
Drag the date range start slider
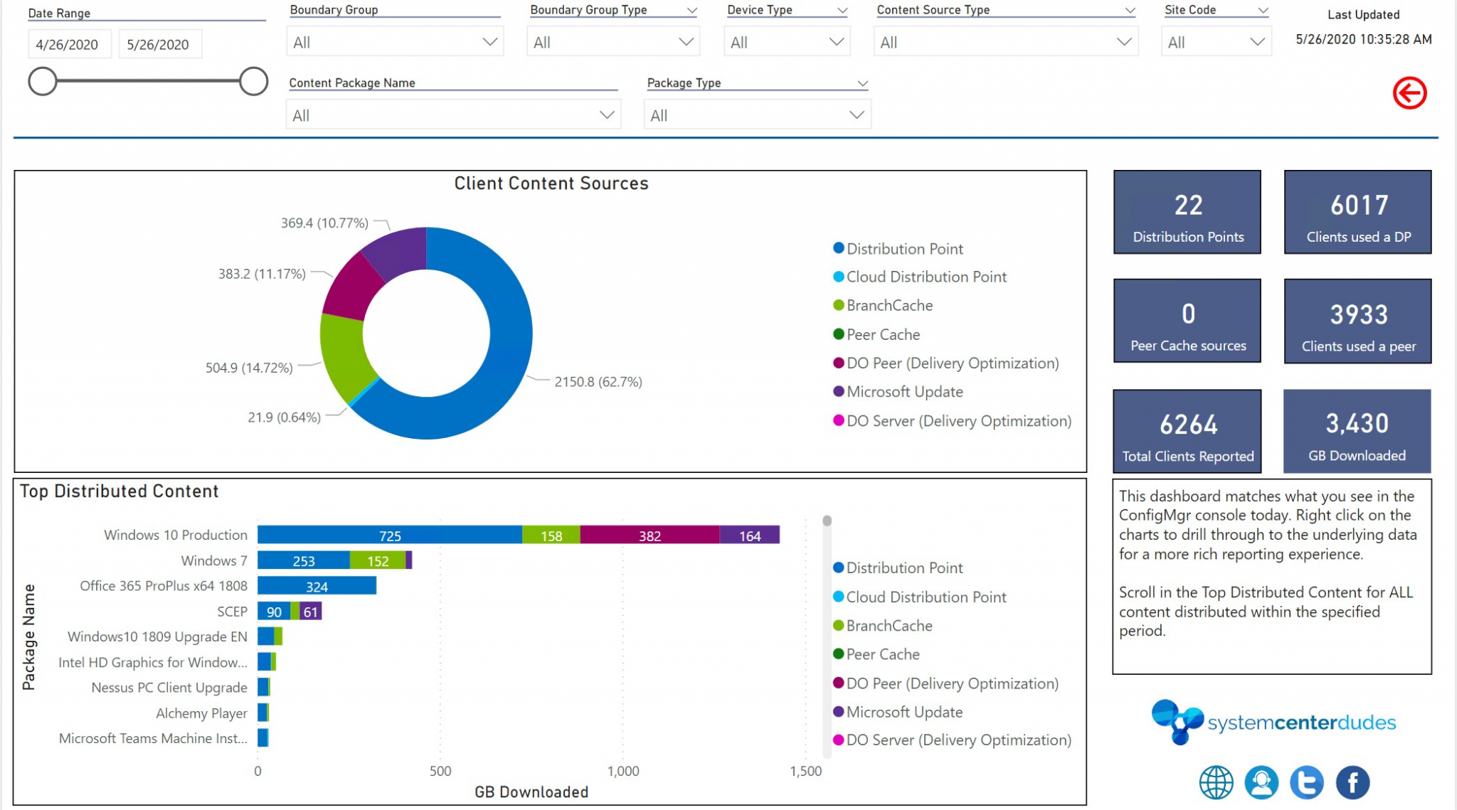42,80
